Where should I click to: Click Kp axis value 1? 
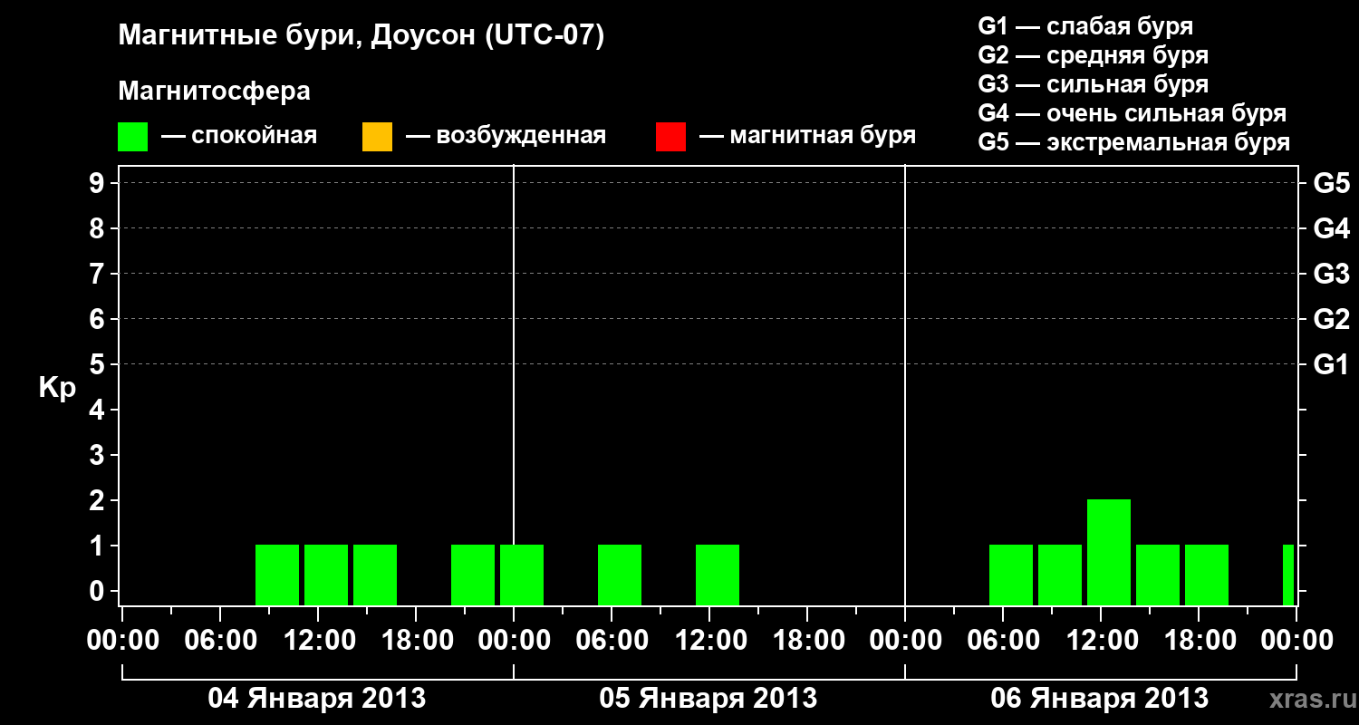99,546
